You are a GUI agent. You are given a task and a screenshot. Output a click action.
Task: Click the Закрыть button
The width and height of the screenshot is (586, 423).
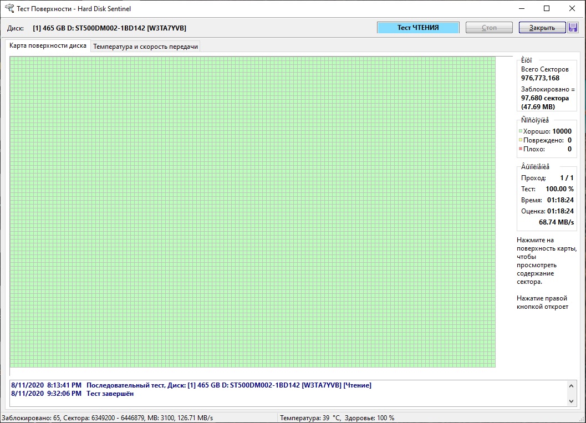click(542, 27)
